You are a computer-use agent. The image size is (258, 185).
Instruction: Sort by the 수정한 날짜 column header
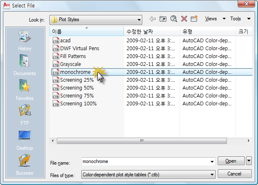(152, 31)
